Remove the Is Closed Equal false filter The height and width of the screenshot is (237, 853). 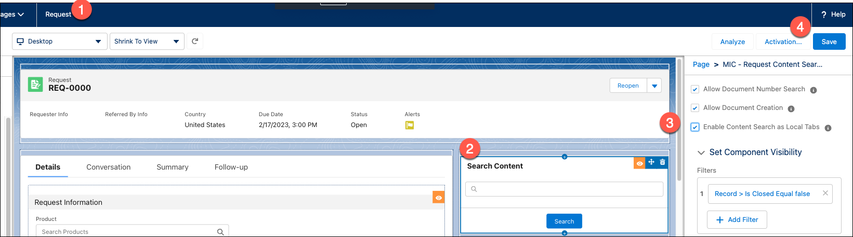(825, 193)
